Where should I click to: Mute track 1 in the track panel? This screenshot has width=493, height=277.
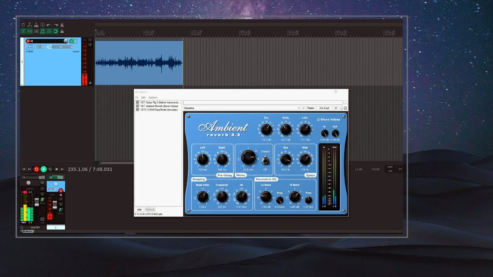90,40
